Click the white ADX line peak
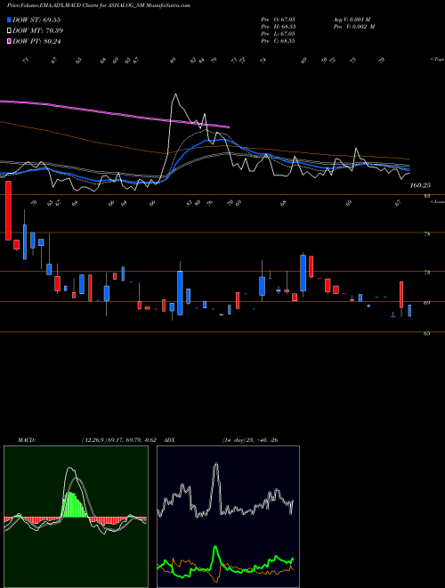The image size is (445, 588). 215,465
